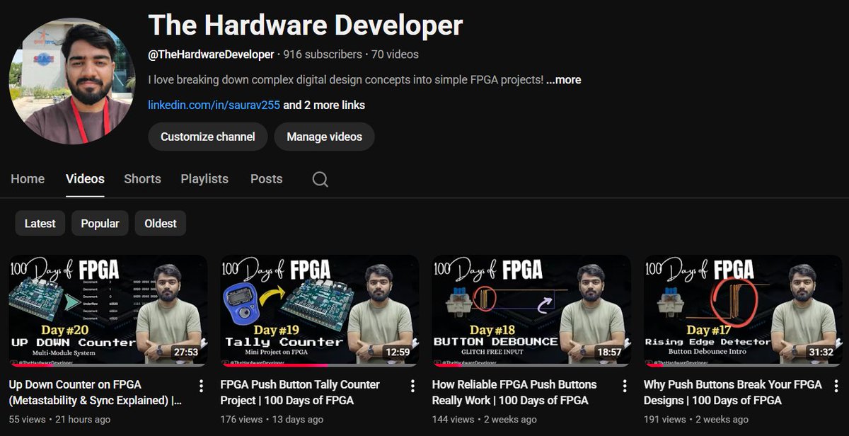Click '70 videos' text

point(395,54)
